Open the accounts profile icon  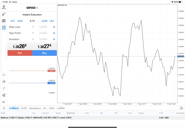[x=4, y=7]
